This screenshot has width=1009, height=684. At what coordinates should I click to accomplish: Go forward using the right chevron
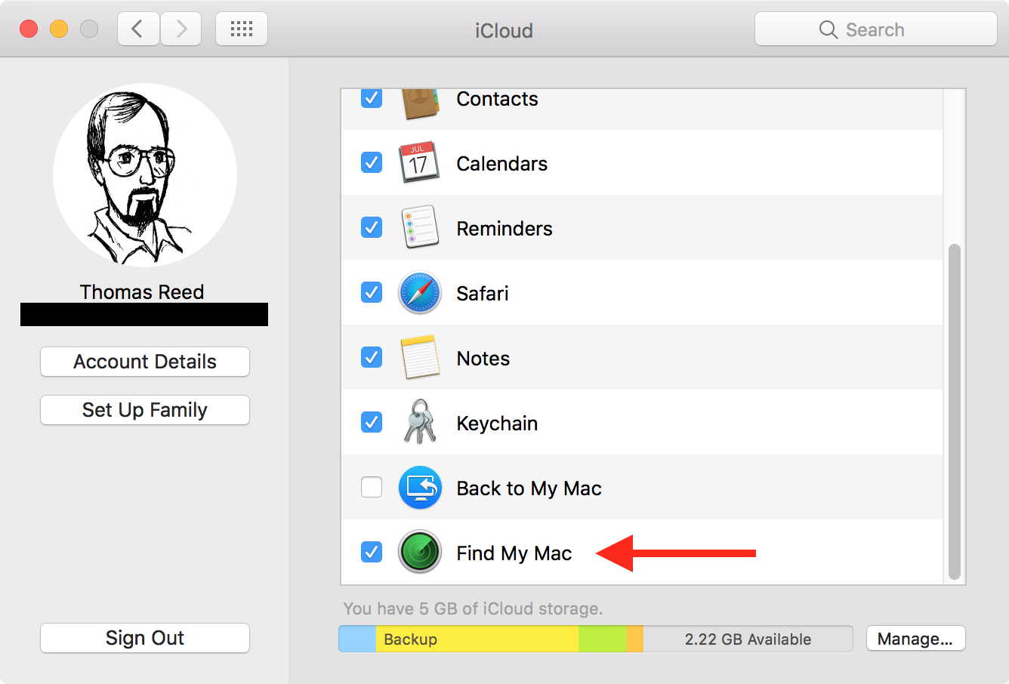click(181, 29)
